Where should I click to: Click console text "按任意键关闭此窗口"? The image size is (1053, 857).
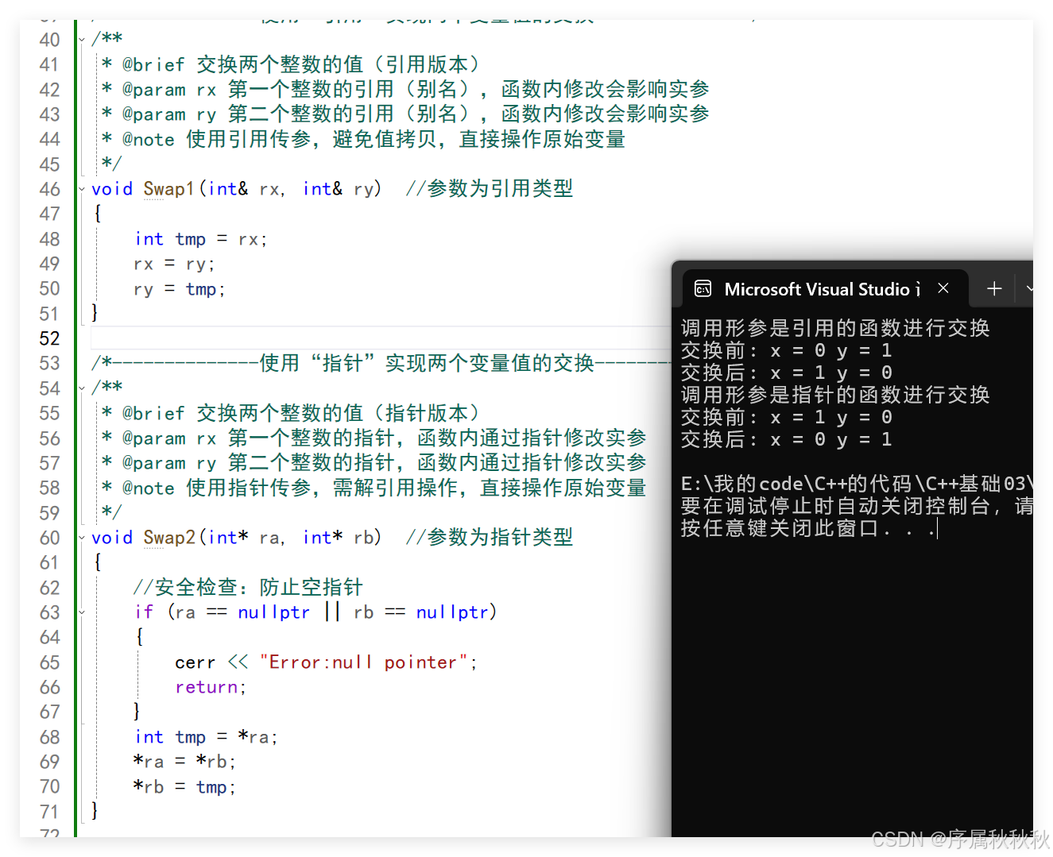(x=780, y=528)
